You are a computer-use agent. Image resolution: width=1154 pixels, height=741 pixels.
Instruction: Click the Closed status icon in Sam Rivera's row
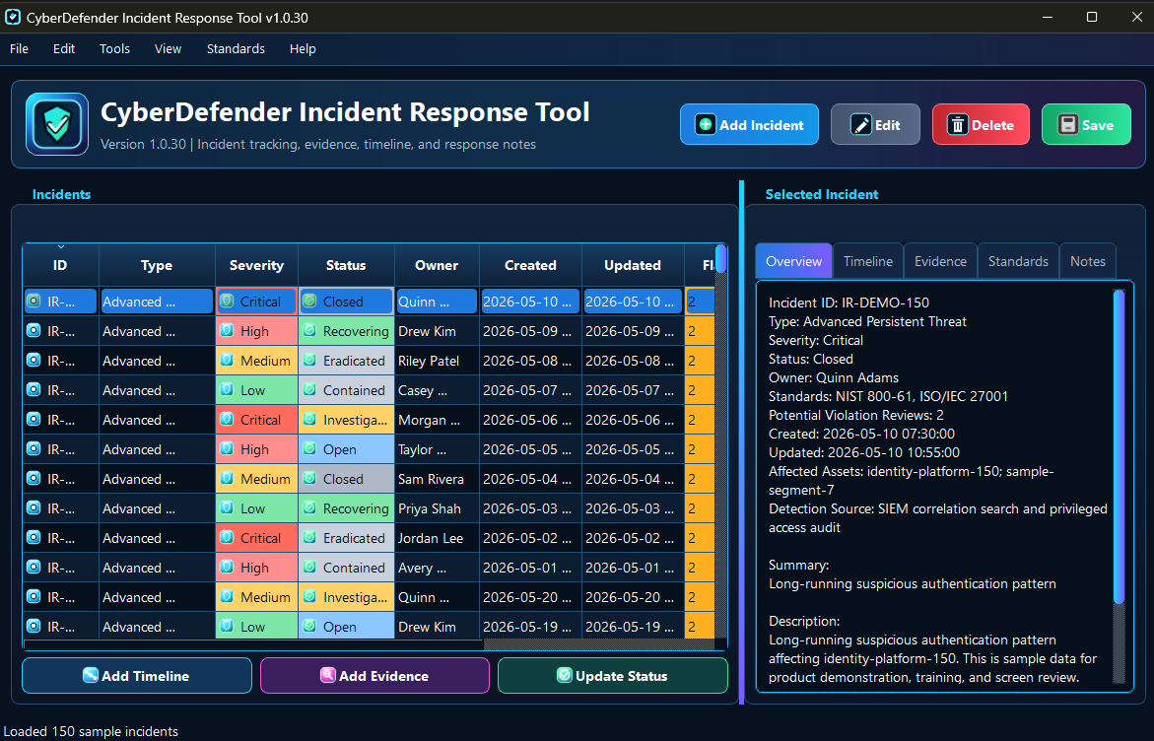(x=309, y=478)
